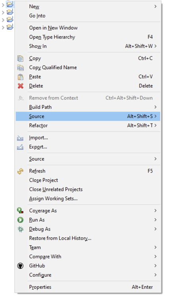Click the Import icon
This screenshot has width=176, height=298.
click(x=20, y=138)
